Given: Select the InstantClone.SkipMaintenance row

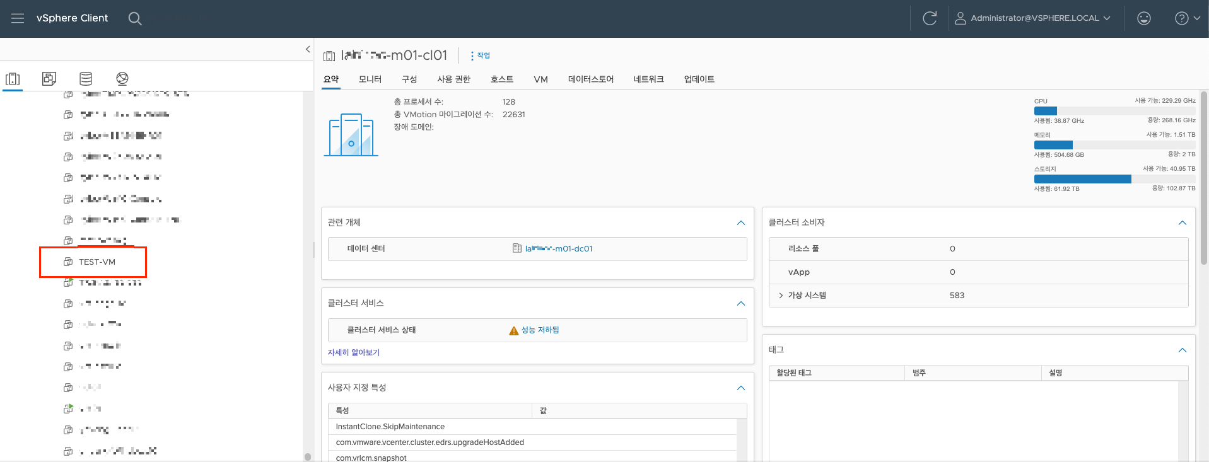Looking at the screenshot, I should coord(532,427).
